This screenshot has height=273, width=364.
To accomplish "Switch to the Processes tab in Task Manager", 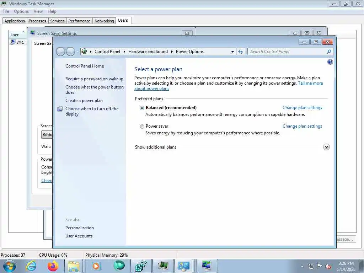I will [37, 21].
